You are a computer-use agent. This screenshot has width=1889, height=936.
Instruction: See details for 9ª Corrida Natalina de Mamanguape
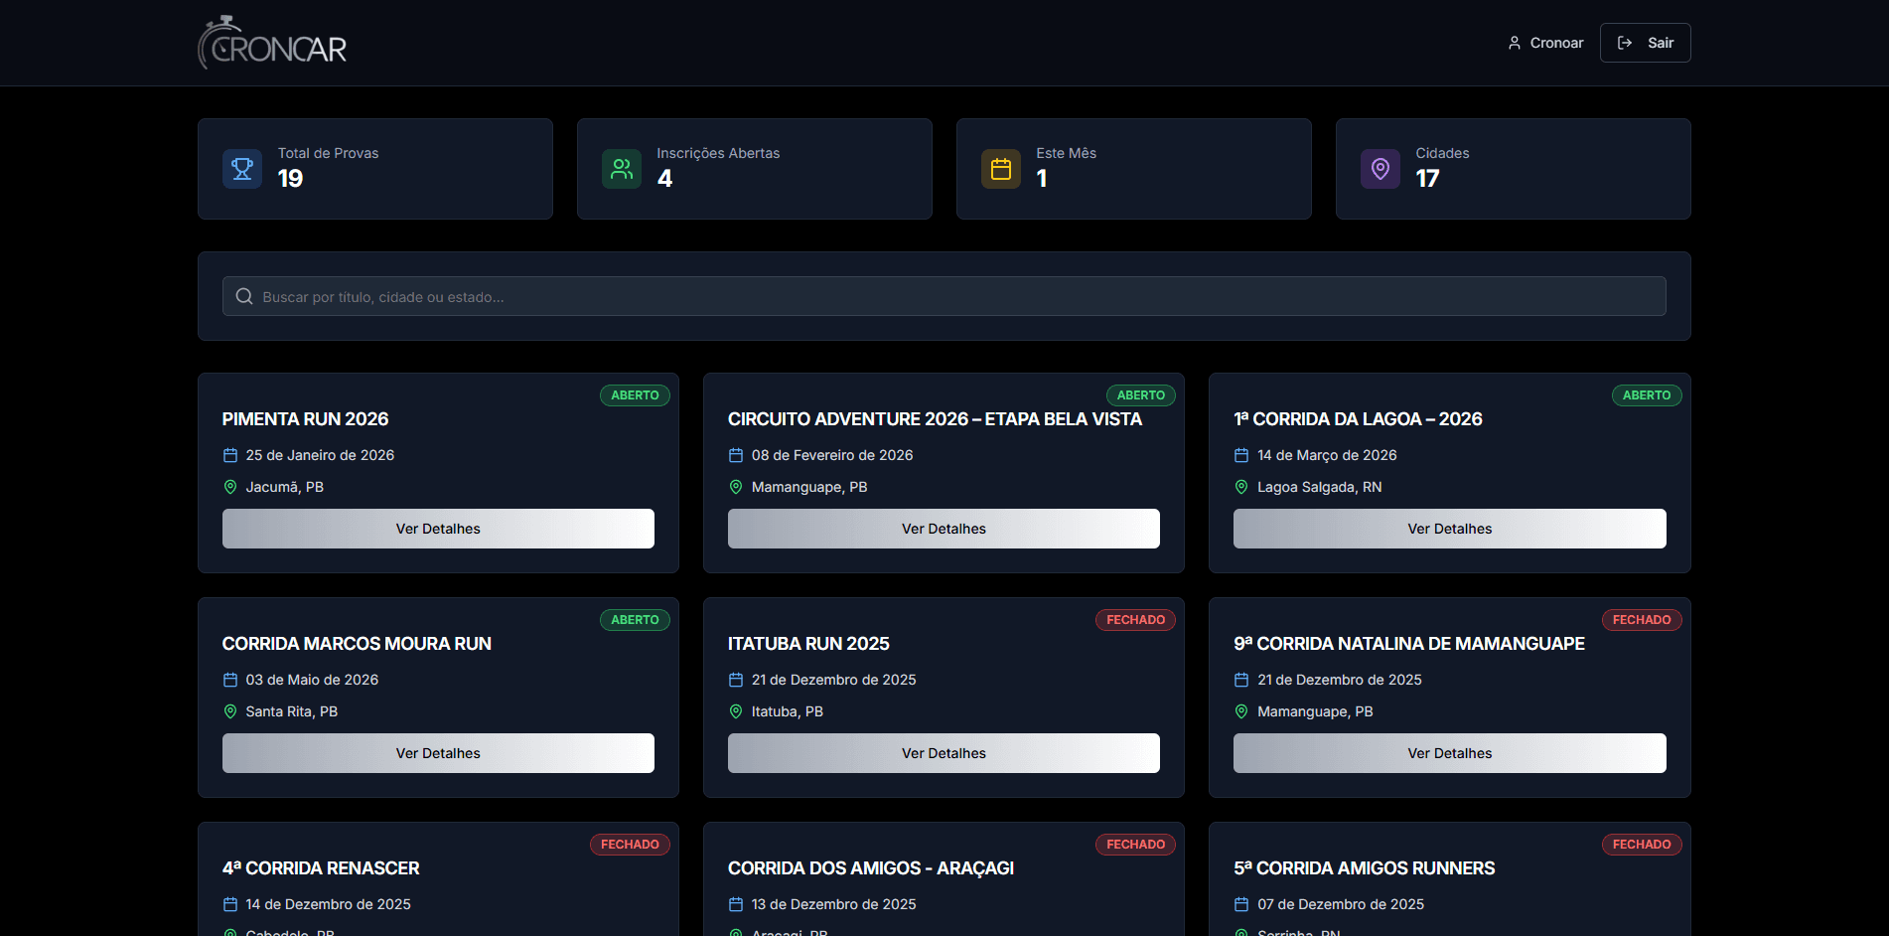(1449, 753)
